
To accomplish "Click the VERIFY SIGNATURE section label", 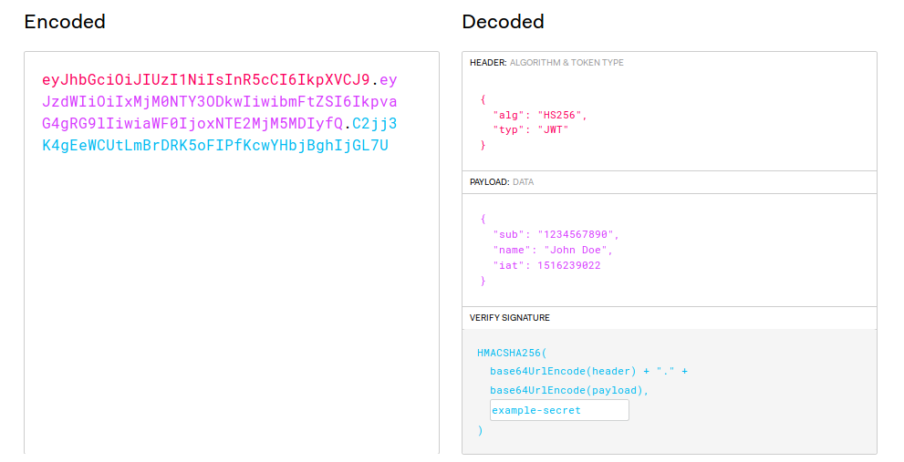I will (510, 317).
